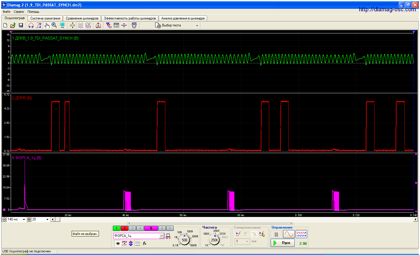Click the grid table icon

[116, 26]
